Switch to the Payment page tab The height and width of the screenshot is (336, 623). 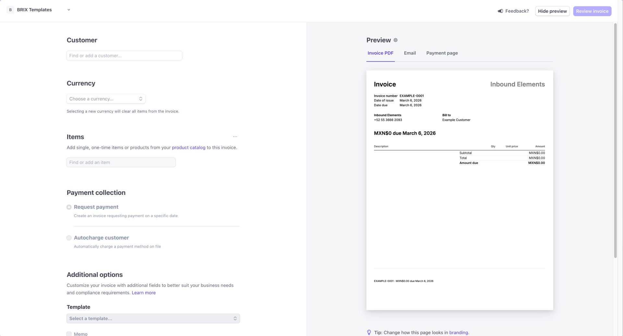coord(442,53)
